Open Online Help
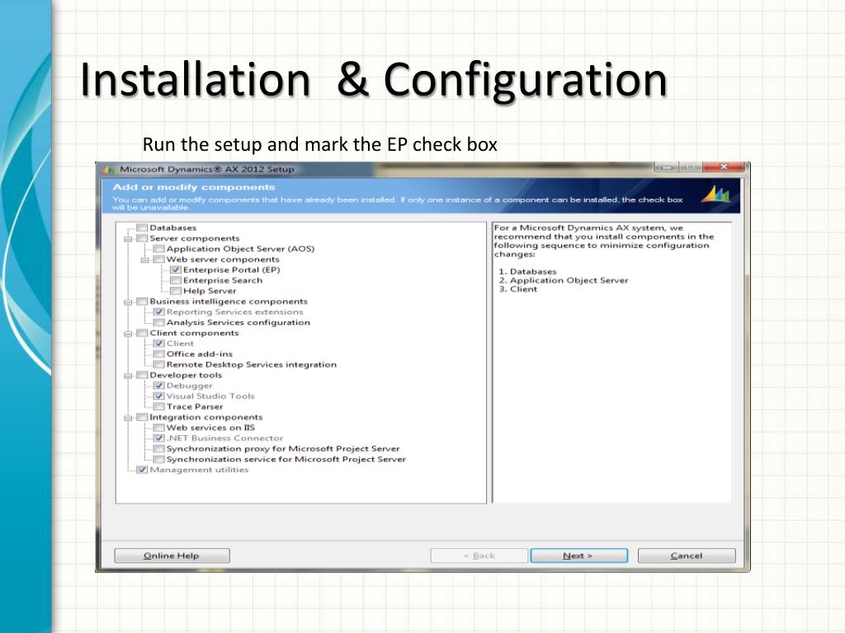The width and height of the screenshot is (845, 633). pos(172,556)
